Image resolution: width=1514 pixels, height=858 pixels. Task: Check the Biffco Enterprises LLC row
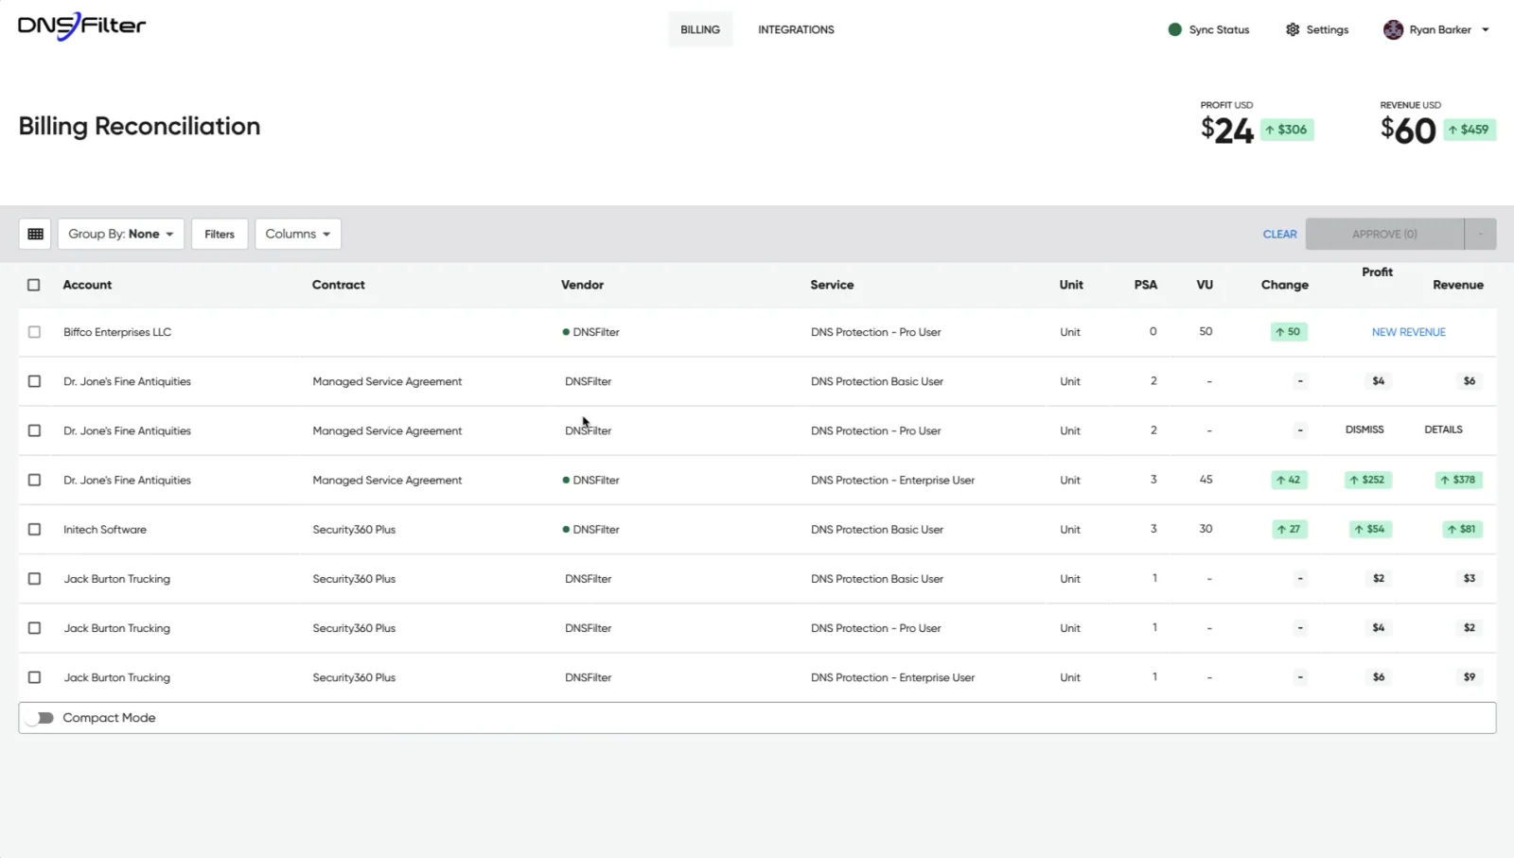34,332
